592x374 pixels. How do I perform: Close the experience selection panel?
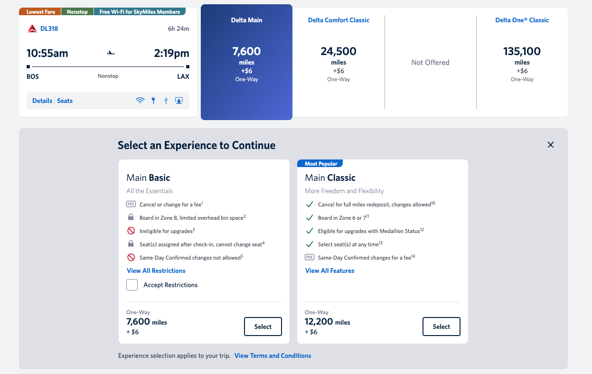551,145
